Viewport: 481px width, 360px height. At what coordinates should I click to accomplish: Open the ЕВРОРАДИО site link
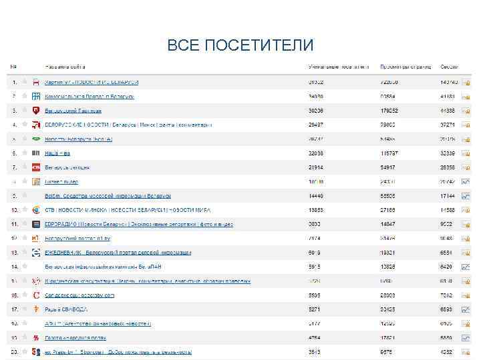(139, 225)
